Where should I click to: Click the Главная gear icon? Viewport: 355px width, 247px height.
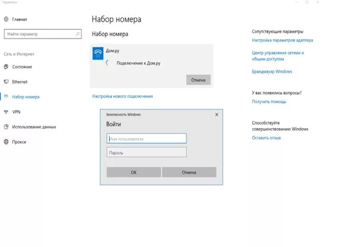6,19
